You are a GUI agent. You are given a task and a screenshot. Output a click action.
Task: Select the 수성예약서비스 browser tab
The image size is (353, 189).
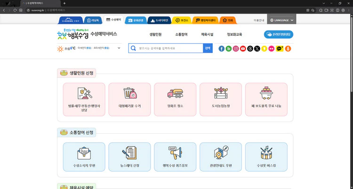(x=40, y=3)
